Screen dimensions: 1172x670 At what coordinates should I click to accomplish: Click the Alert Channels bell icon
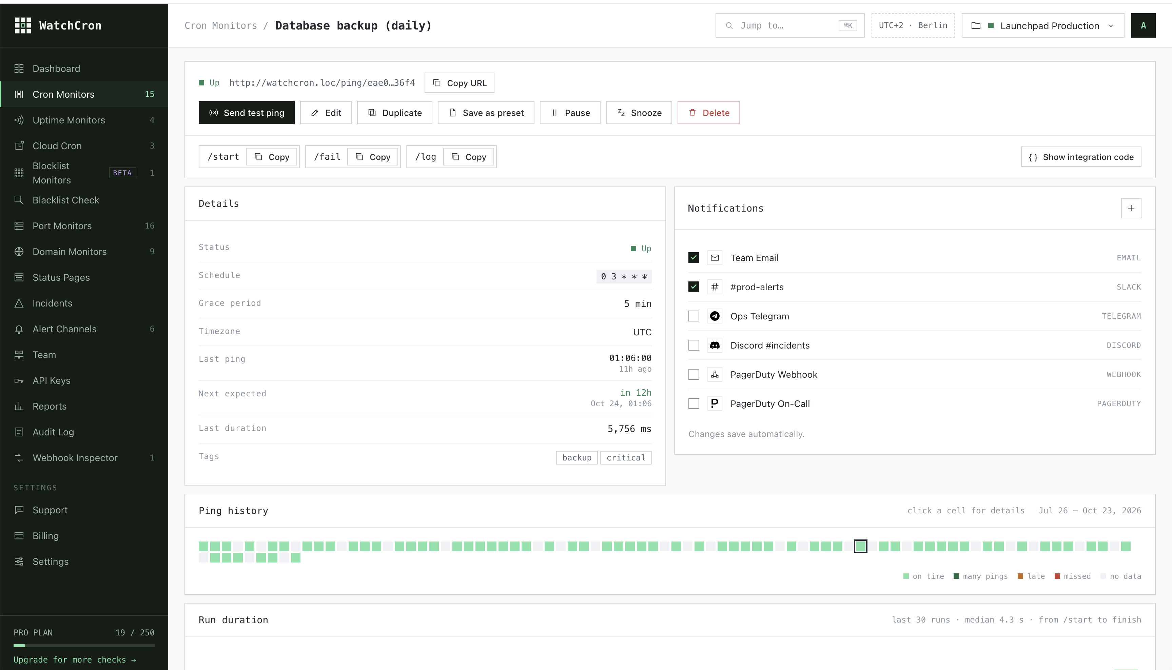19,329
